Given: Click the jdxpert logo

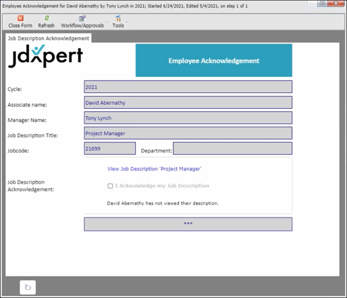Looking at the screenshot, I should point(46,56).
